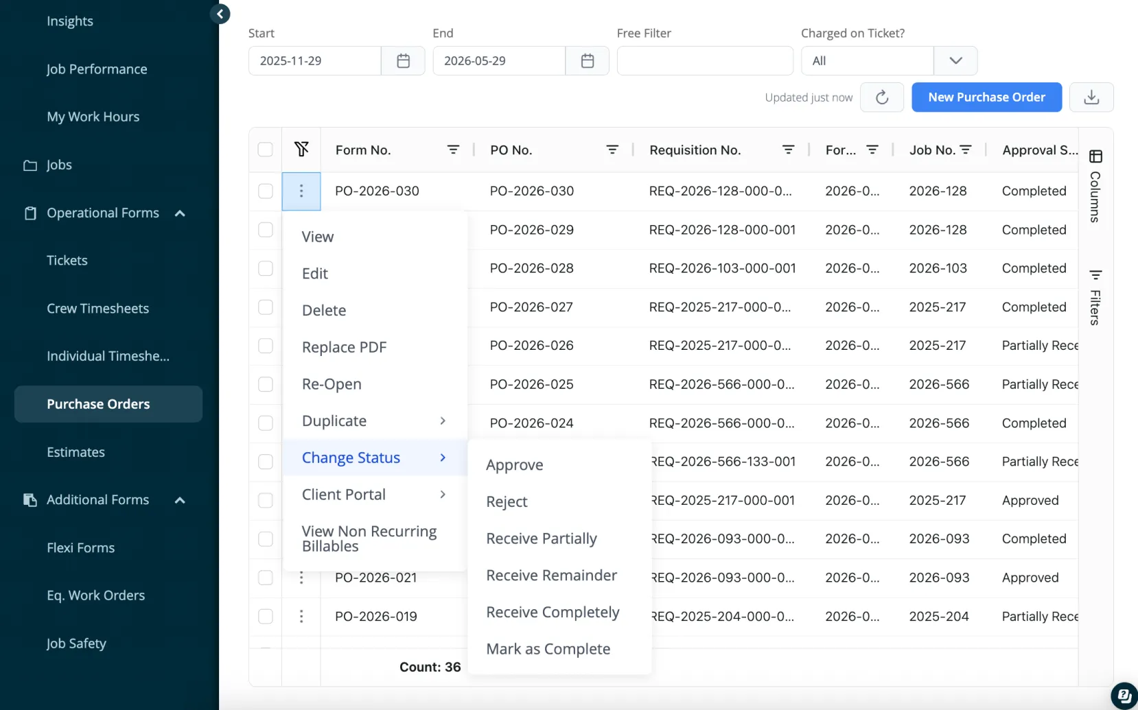Expand the Client Portal submenu
1138x710 pixels.
(375, 495)
